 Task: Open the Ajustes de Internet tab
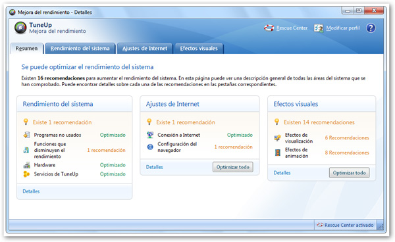pyautogui.click(x=145, y=48)
